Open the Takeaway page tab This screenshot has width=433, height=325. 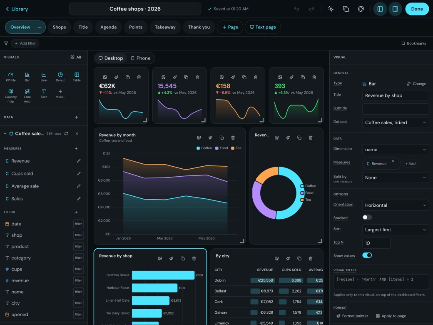point(165,27)
